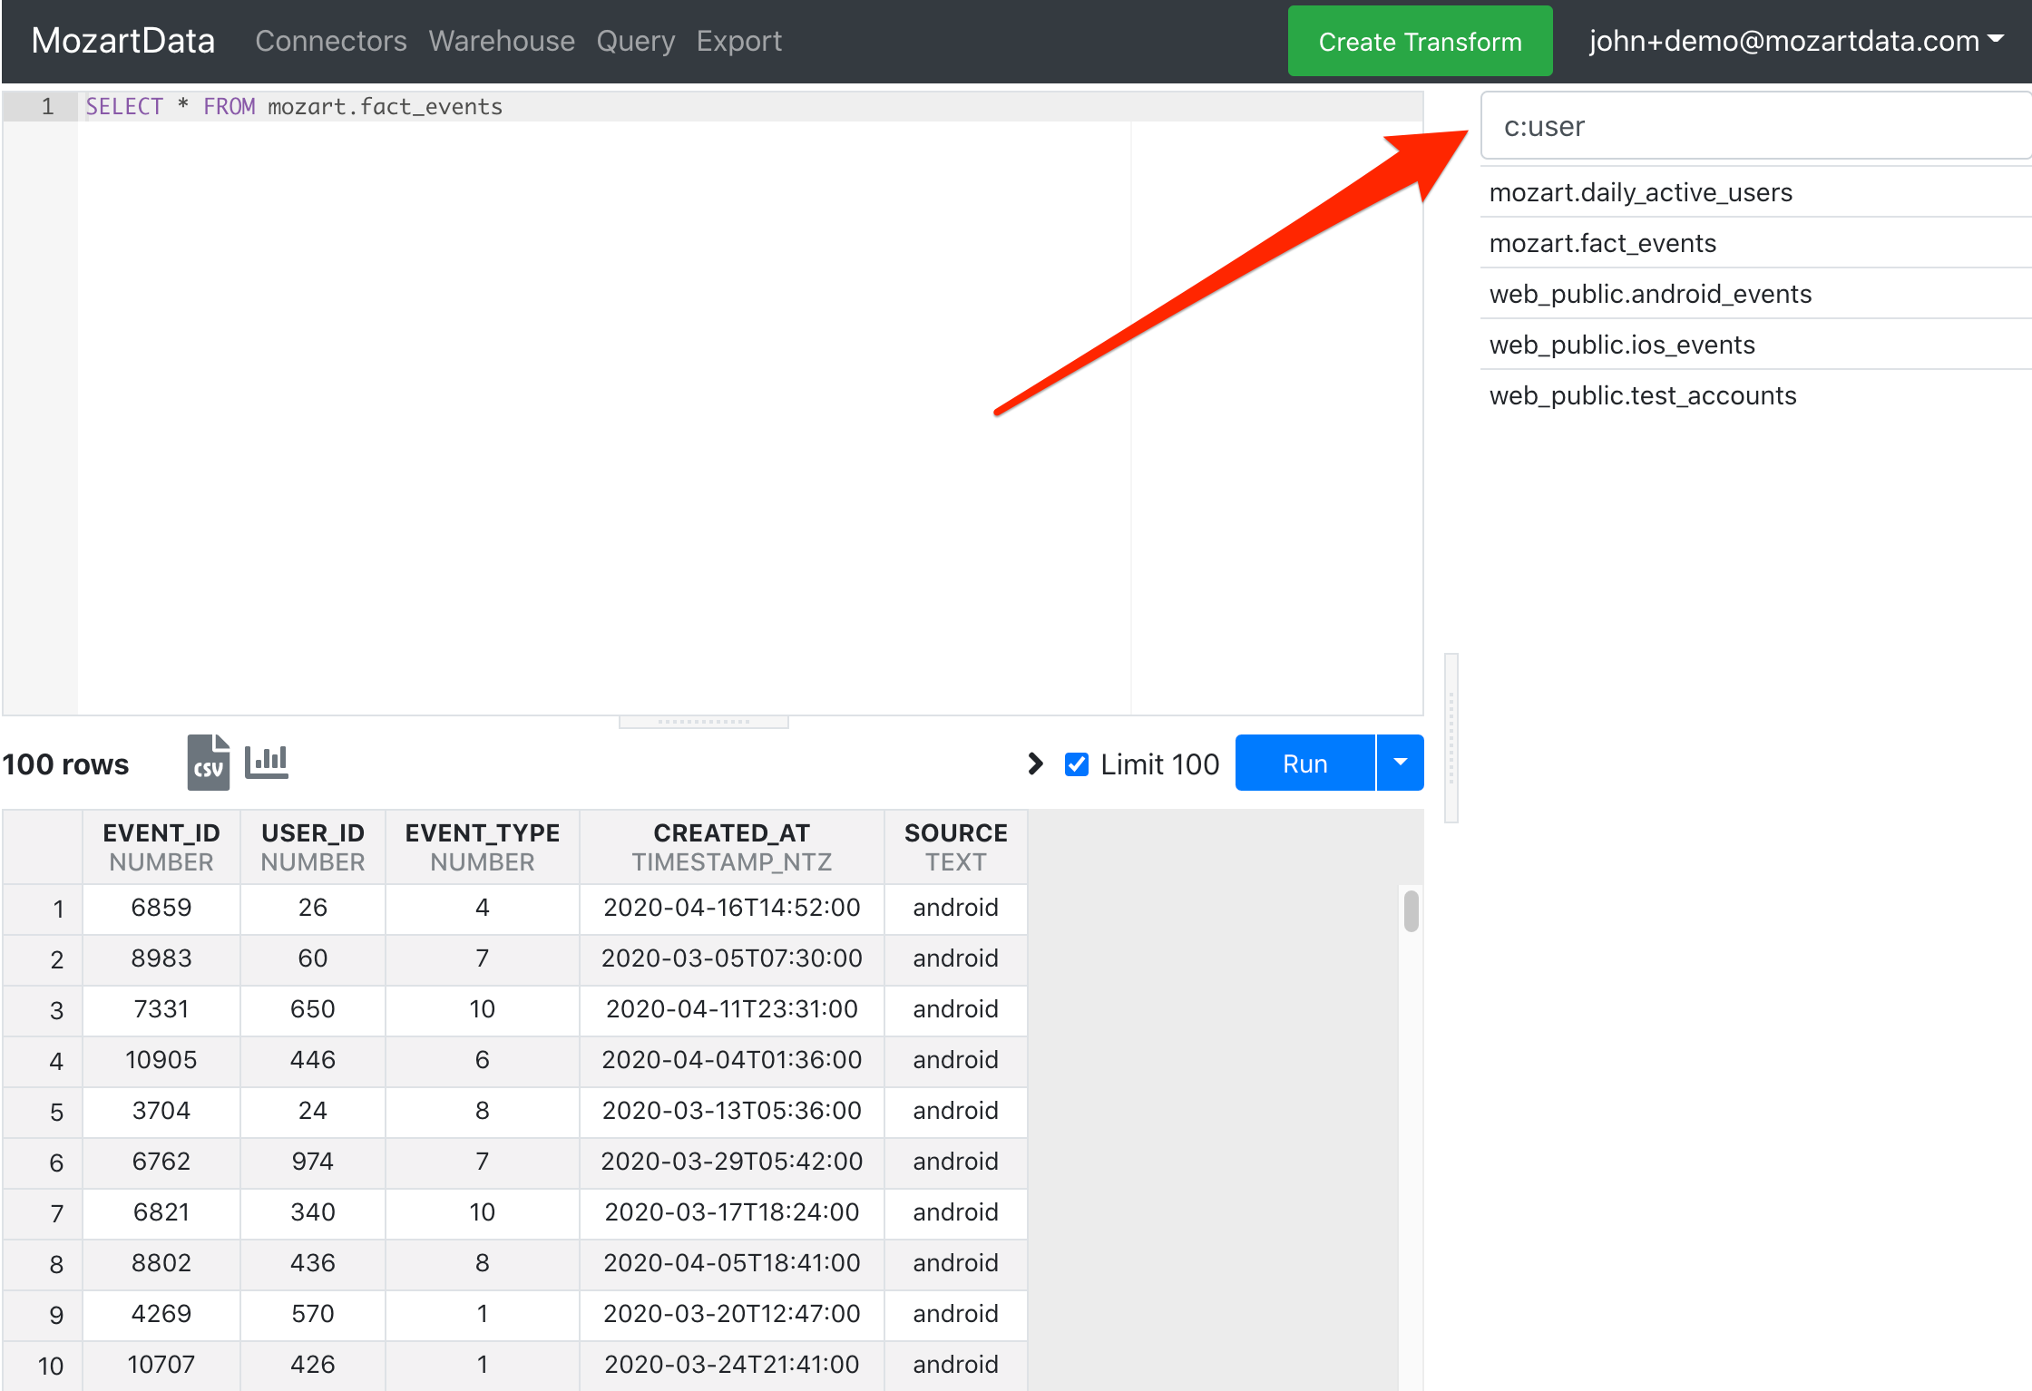Click the USER_ID column header
Image resolution: width=2032 pixels, height=1391 pixels.
point(313,847)
